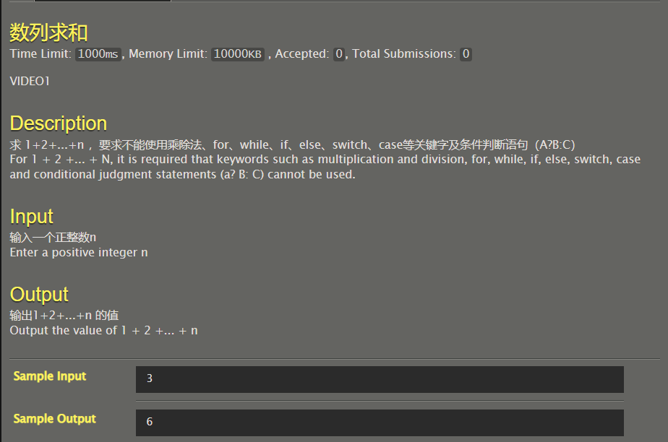Click the Sample Output box containing 6

pos(380,422)
